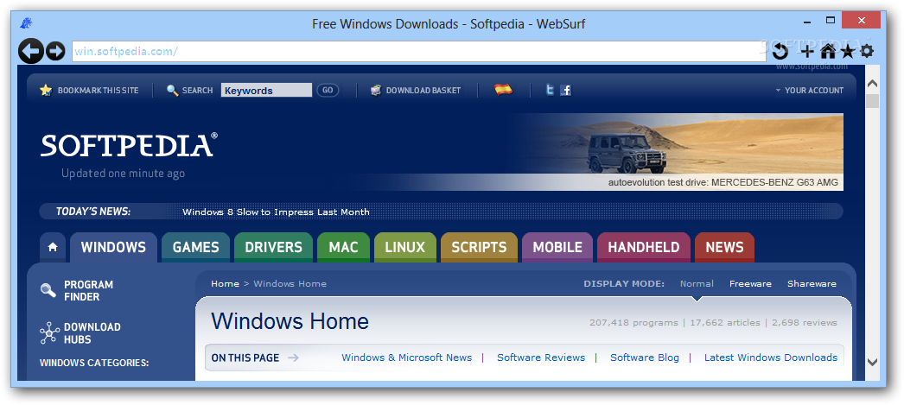Switch to the Scripts tab
Viewport: 904px width, 405px height.
[479, 247]
